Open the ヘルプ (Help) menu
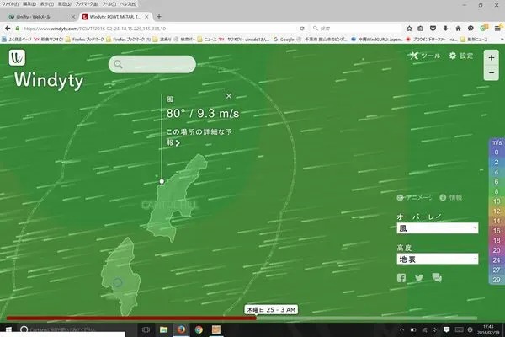This screenshot has width=505, height=337. 128,4
